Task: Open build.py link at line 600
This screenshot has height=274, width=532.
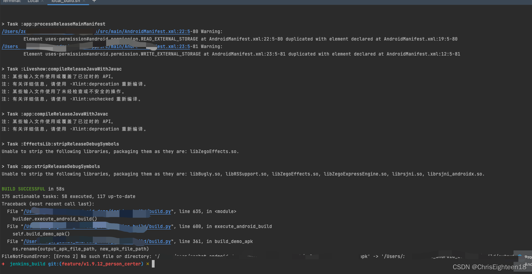Action: point(97,226)
